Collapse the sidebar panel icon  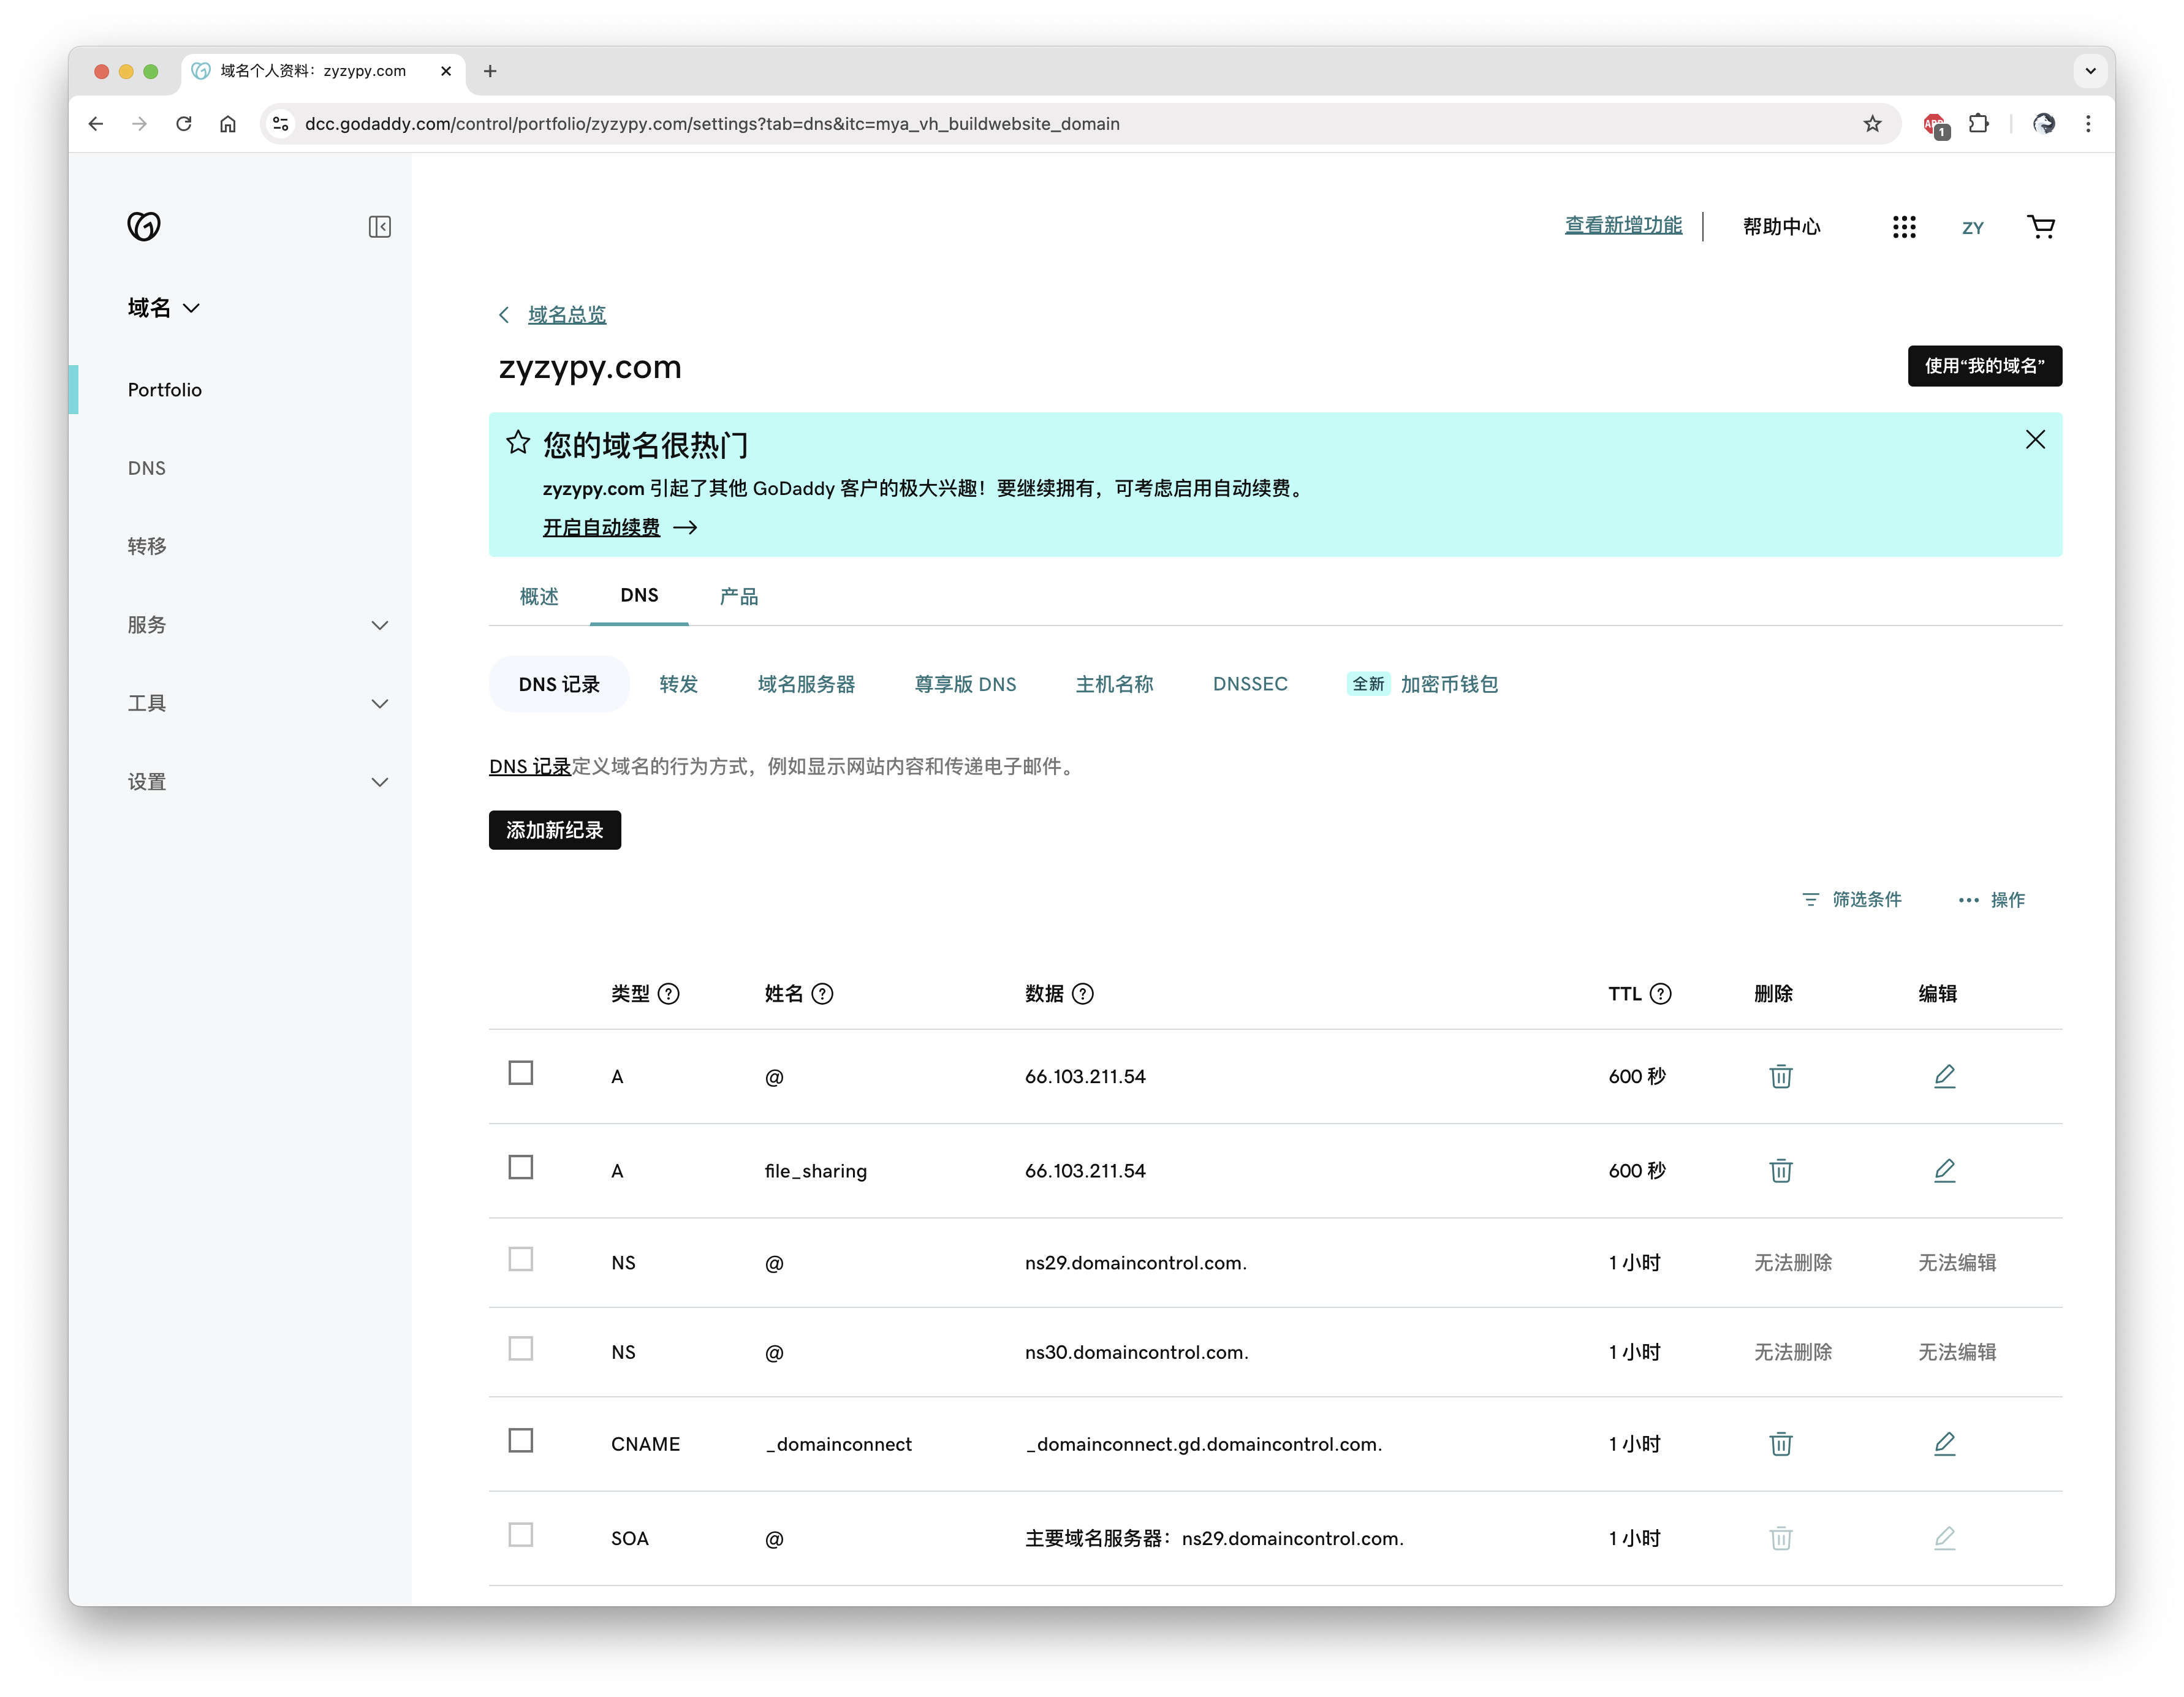point(379,227)
